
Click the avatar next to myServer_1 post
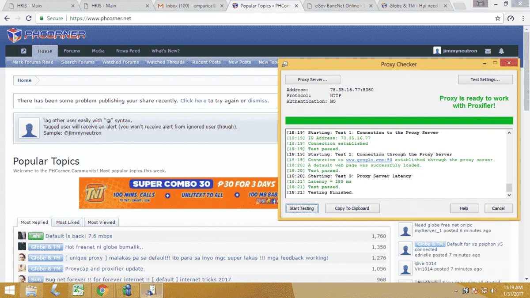405,230
